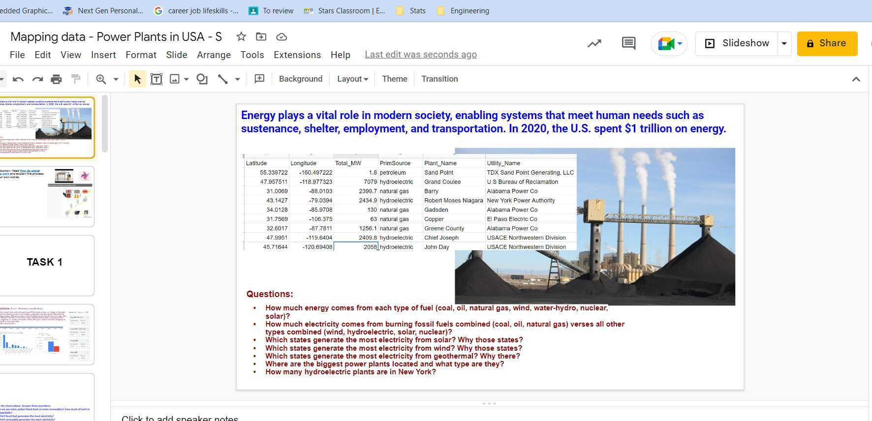Screen dimensions: 872x421
Task: Open the zoom level dropdown arrow
Action: 116,79
